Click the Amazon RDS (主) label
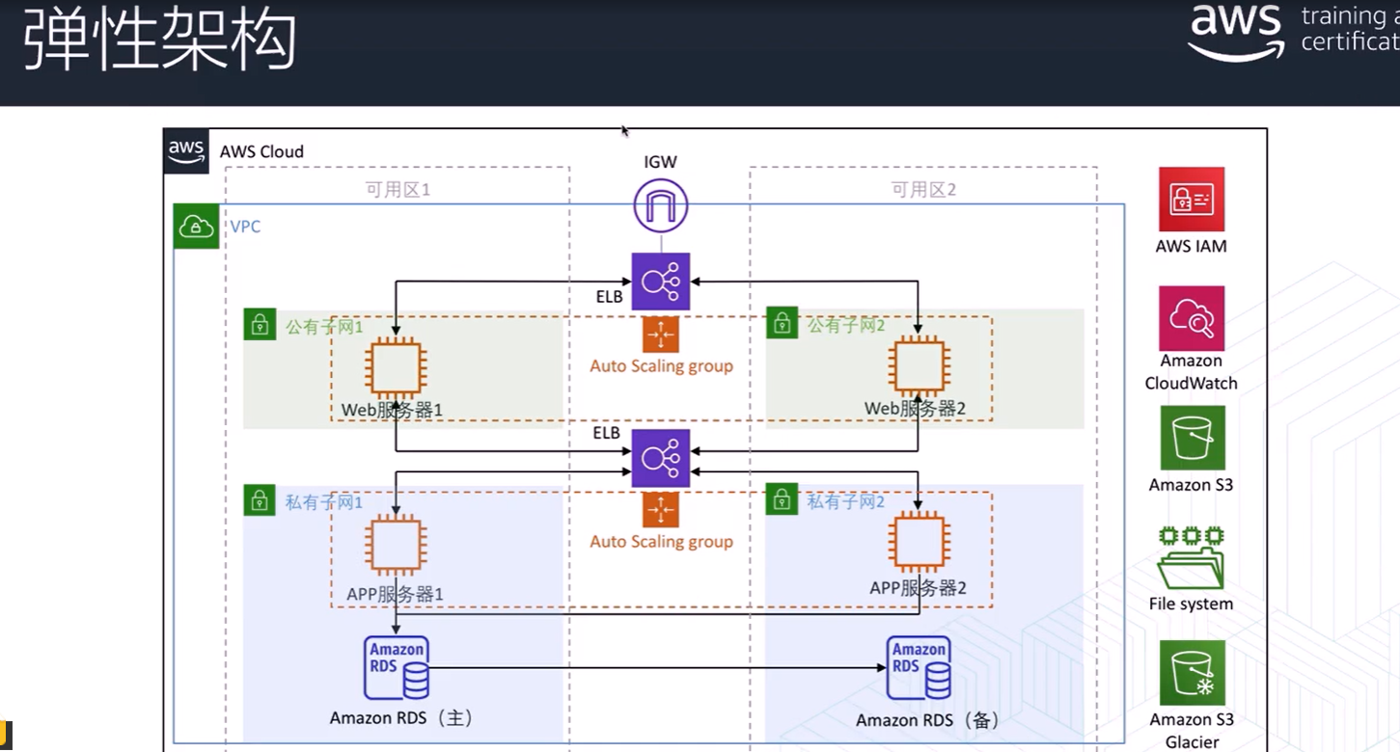This screenshot has width=1400, height=752. click(401, 717)
